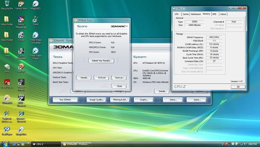Open the Frozen Throne desktop shortcut
Screen dimensions: 260x147
click(21, 82)
